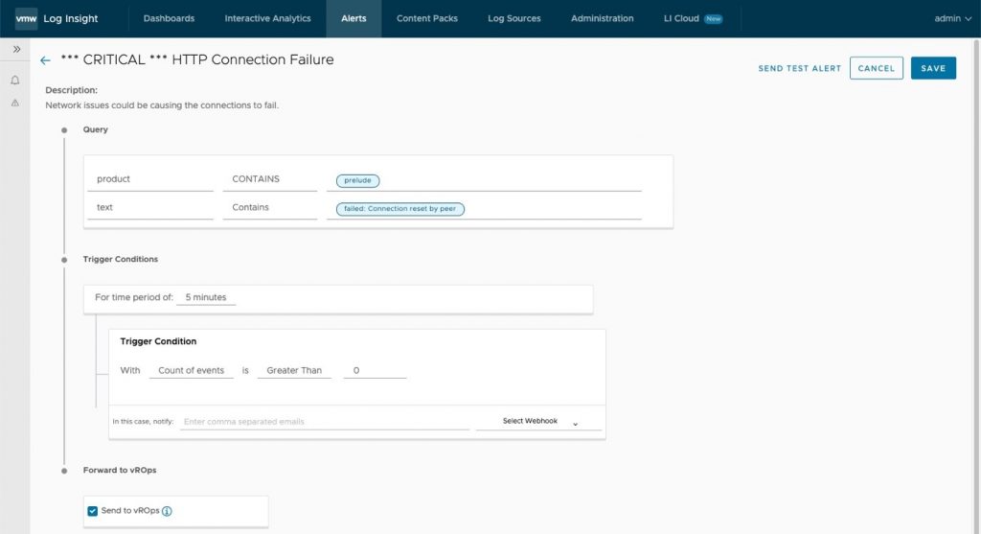Click the vmw Log Insight logo
981x534 pixels.
click(57, 19)
